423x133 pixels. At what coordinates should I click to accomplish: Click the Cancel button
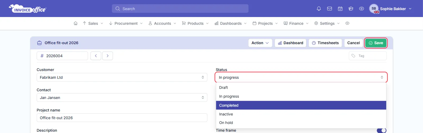pos(354,43)
